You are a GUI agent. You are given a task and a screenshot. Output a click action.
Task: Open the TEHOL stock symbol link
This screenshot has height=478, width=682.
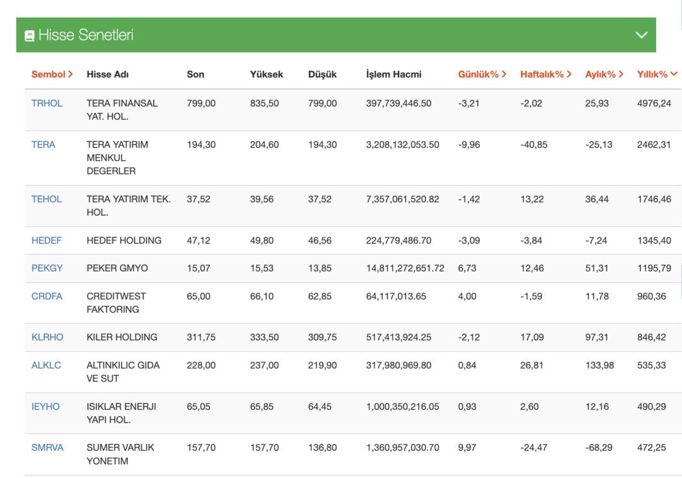point(47,199)
